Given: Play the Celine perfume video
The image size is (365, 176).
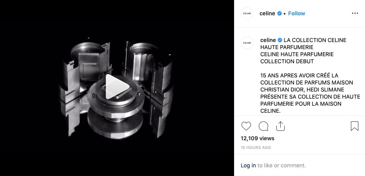Looking at the screenshot, I should (117, 87).
